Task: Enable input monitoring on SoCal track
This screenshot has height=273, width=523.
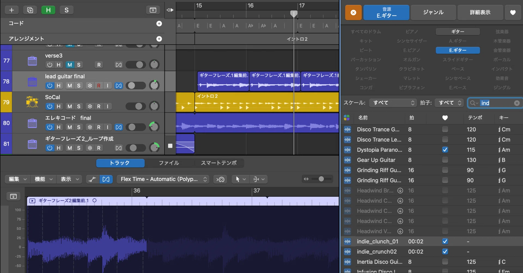Action: 108,106
